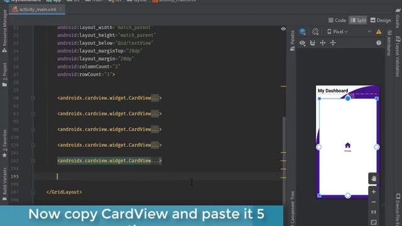The height and width of the screenshot is (226, 402).
Task: Place cursor on empty line 195
Action: [x=158, y=176]
